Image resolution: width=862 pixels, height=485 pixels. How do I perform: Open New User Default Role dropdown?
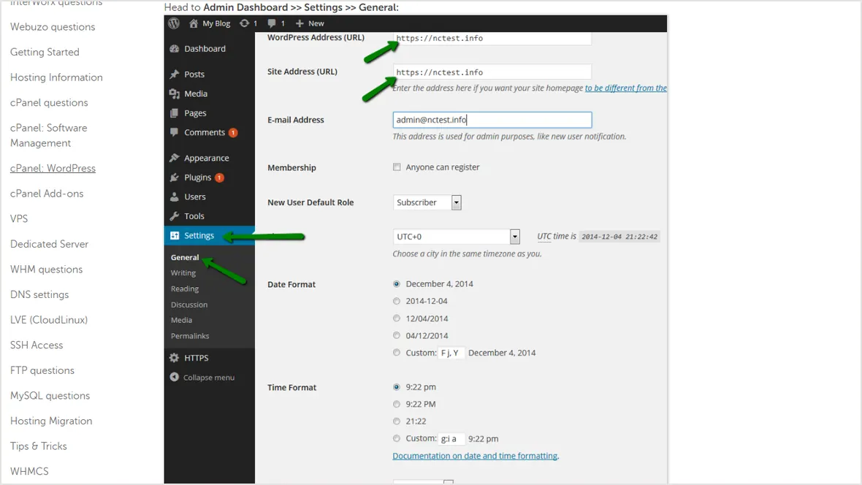pyautogui.click(x=427, y=202)
